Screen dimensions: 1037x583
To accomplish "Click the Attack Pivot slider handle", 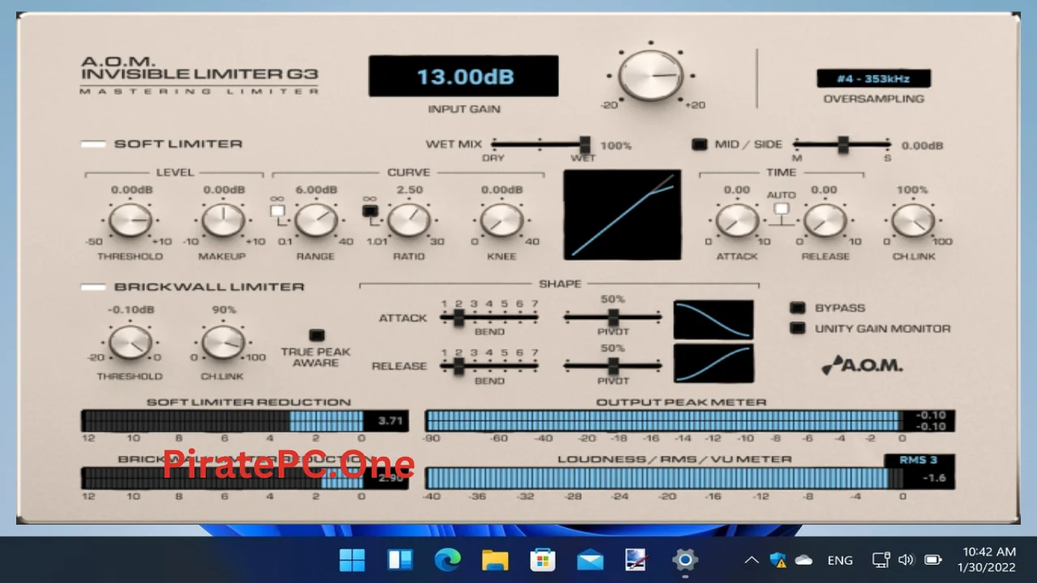I will (613, 317).
